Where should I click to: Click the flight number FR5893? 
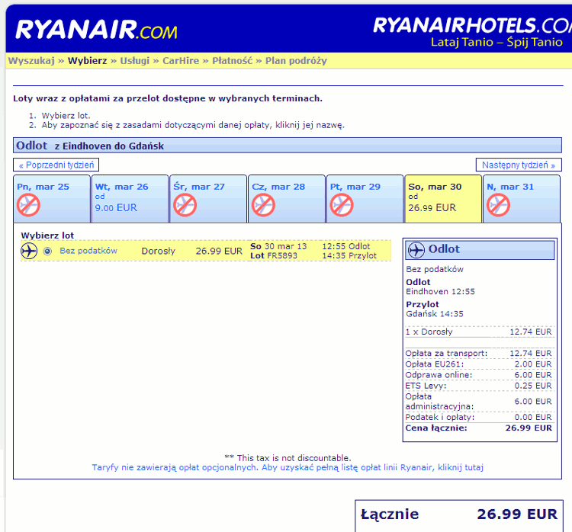tap(282, 255)
